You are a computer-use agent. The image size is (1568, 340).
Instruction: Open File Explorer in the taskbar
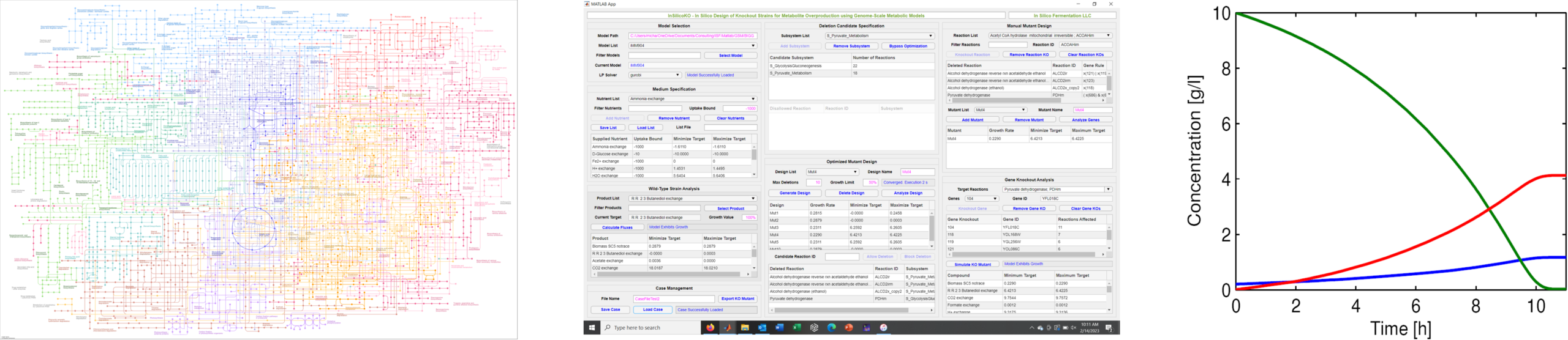(745, 328)
